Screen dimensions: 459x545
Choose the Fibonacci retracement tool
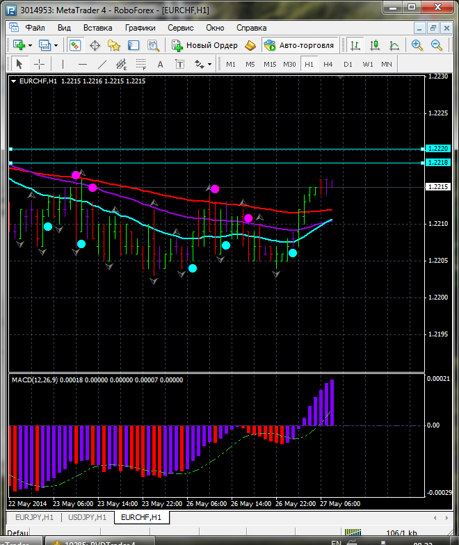point(140,64)
